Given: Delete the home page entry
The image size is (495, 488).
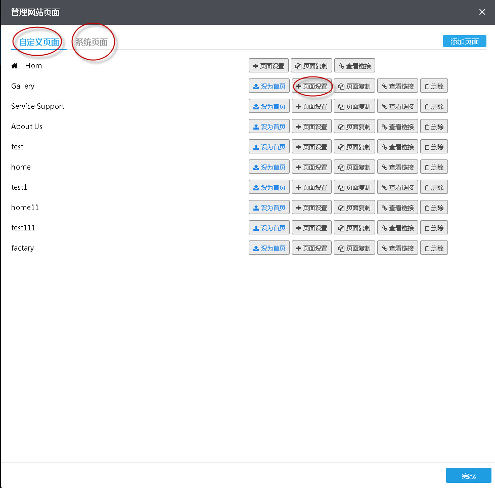Looking at the screenshot, I should 434,167.
